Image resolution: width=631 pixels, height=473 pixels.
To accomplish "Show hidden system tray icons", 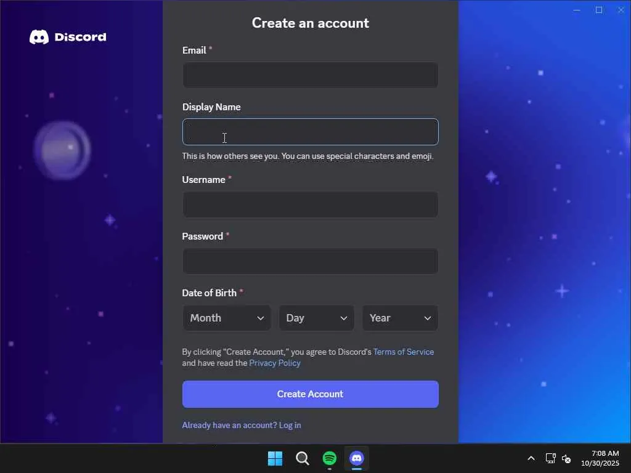I will [x=531, y=458].
